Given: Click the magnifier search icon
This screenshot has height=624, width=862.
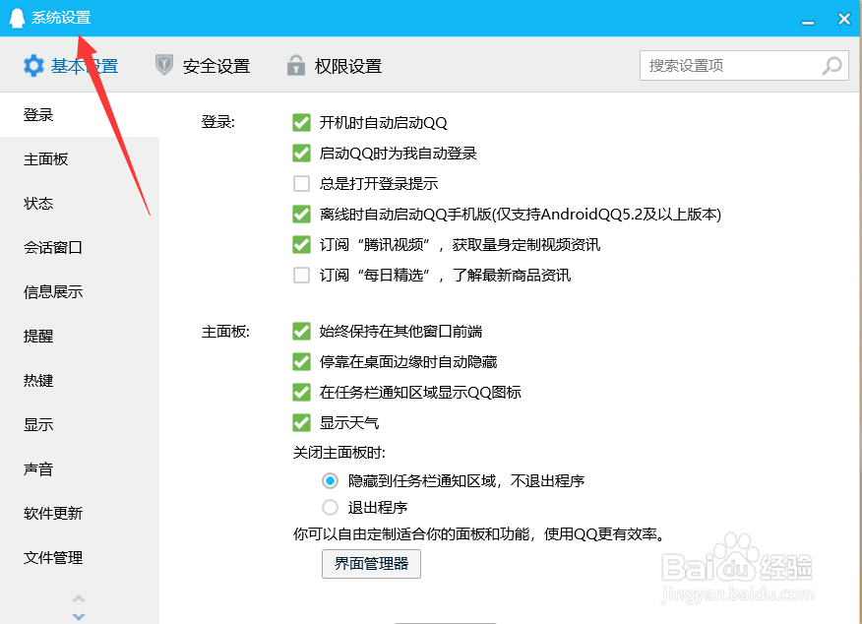Looking at the screenshot, I should coord(831,65).
